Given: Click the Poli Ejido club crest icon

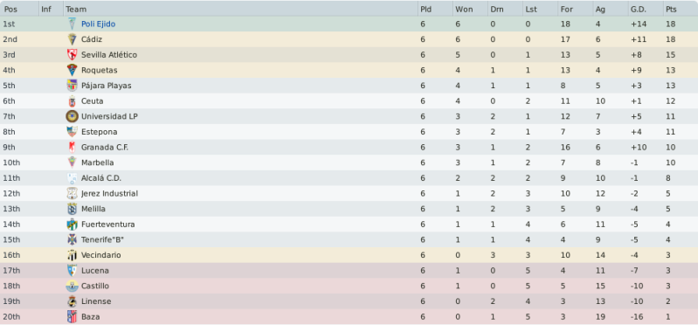Looking at the screenshot, I should [73, 24].
